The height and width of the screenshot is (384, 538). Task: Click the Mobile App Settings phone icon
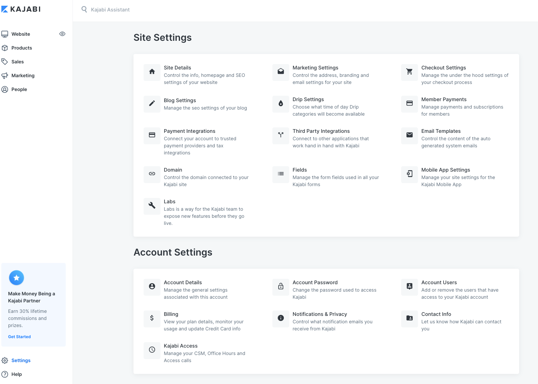(410, 174)
